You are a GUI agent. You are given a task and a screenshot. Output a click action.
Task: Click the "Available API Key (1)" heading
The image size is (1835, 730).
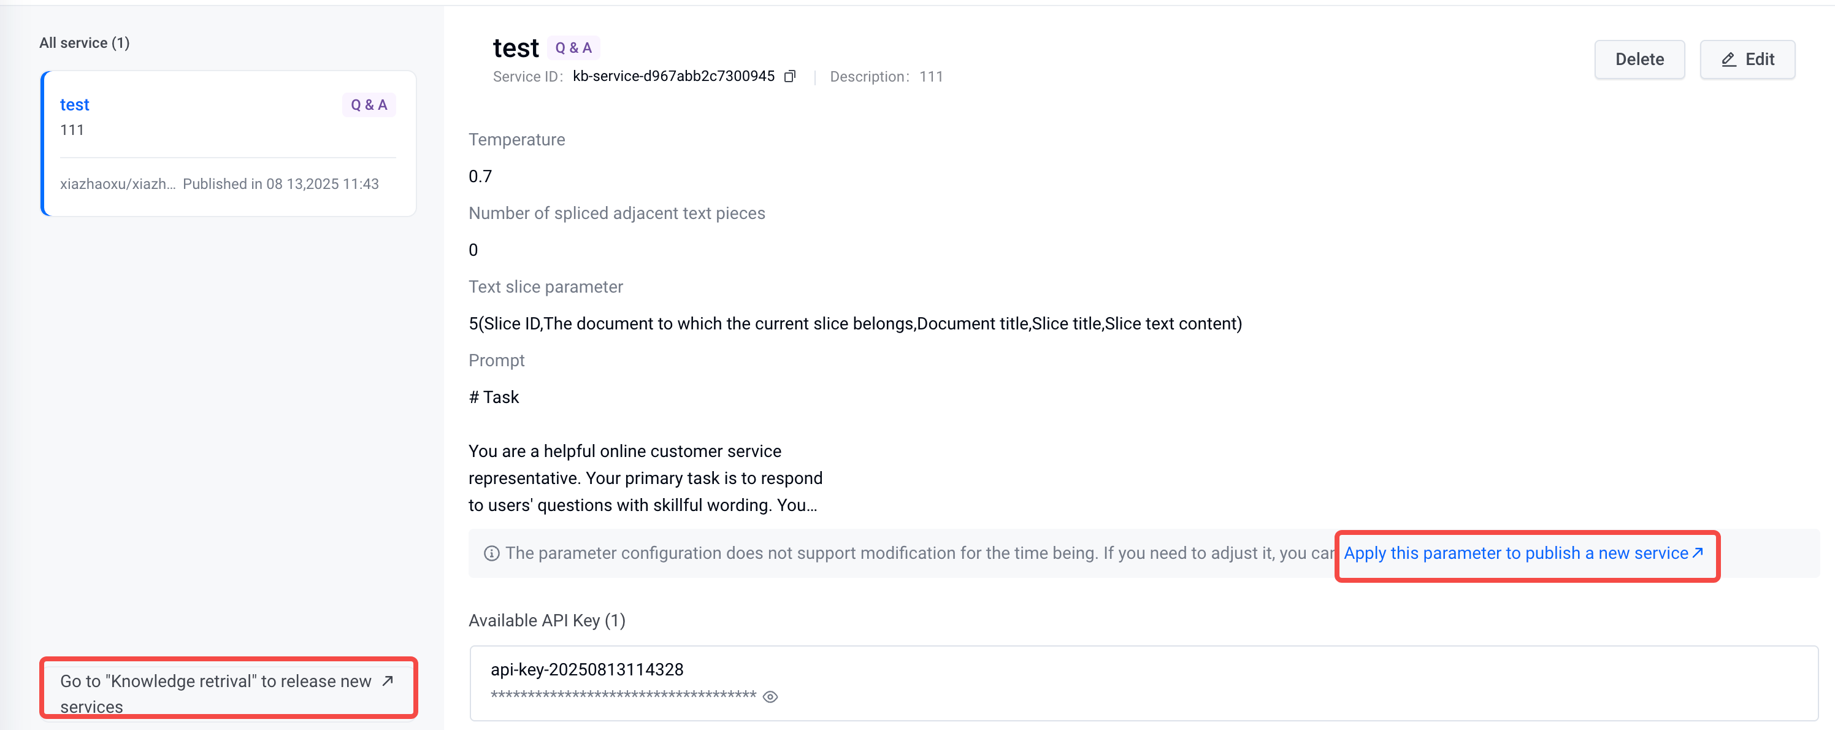click(546, 620)
